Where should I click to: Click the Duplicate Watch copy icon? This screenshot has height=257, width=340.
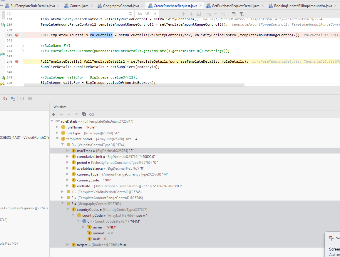(84, 114)
